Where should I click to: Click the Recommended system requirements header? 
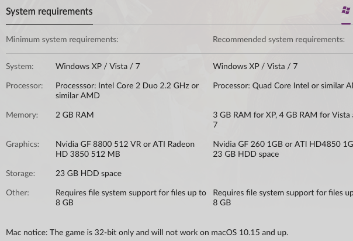279,39
